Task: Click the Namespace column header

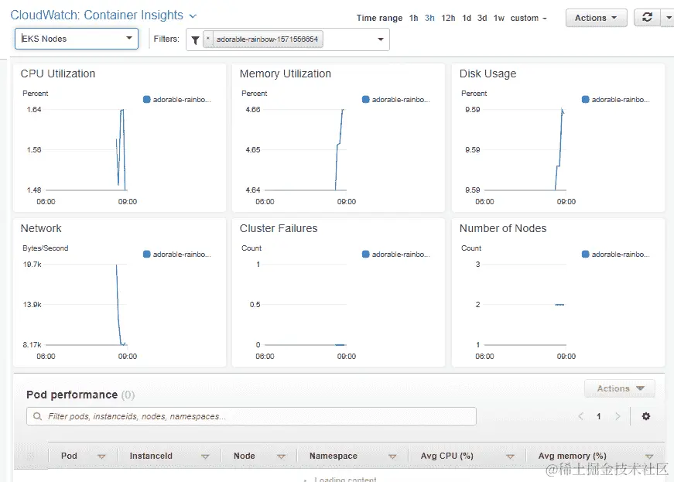Action: [334, 456]
